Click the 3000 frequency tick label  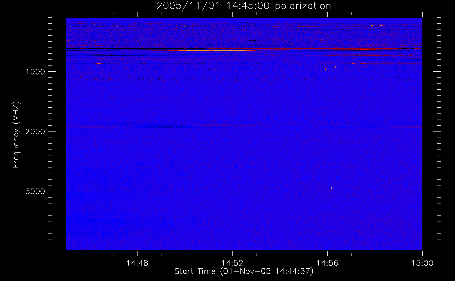tap(35, 191)
